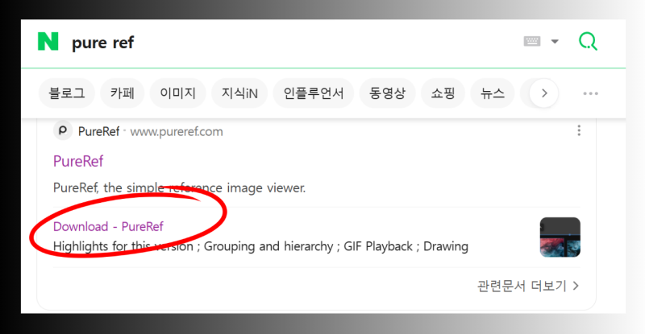Click the green Naver N logo
This screenshot has height=334, width=645.
point(48,42)
